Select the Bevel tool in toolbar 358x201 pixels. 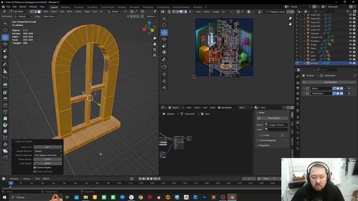[5, 99]
